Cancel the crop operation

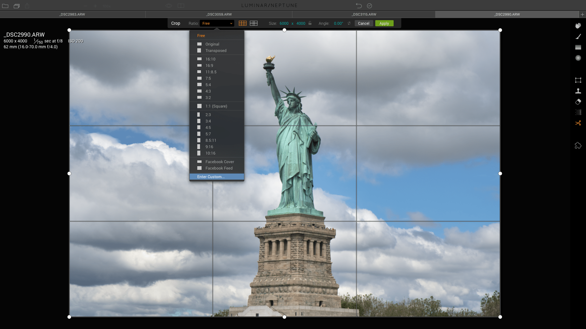click(363, 24)
